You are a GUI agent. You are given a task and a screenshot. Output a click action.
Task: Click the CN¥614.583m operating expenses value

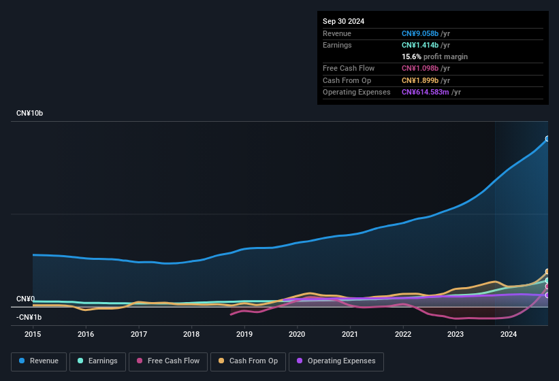pyautogui.click(x=426, y=92)
